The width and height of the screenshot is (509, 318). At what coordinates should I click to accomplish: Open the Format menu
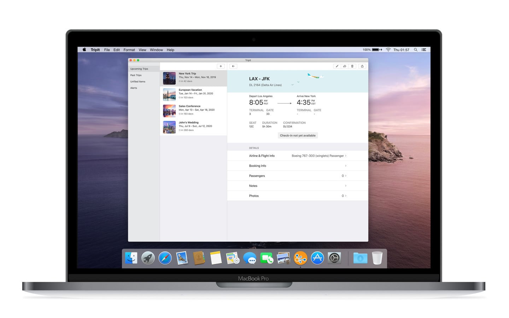pyautogui.click(x=129, y=49)
